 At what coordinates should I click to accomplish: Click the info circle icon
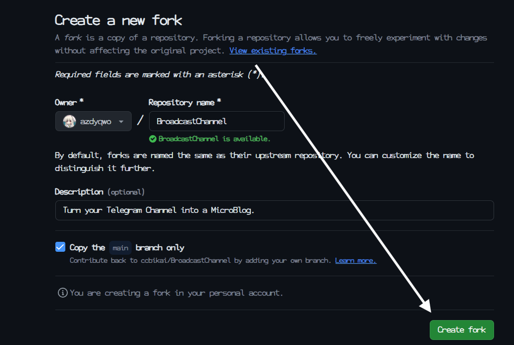(62, 293)
